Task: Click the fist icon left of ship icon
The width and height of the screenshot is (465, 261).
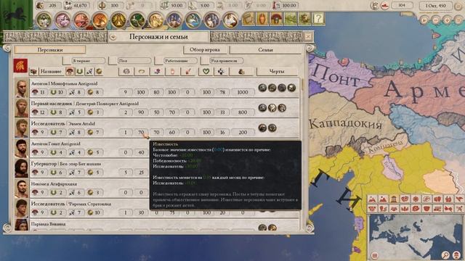Action: [x=375, y=6]
